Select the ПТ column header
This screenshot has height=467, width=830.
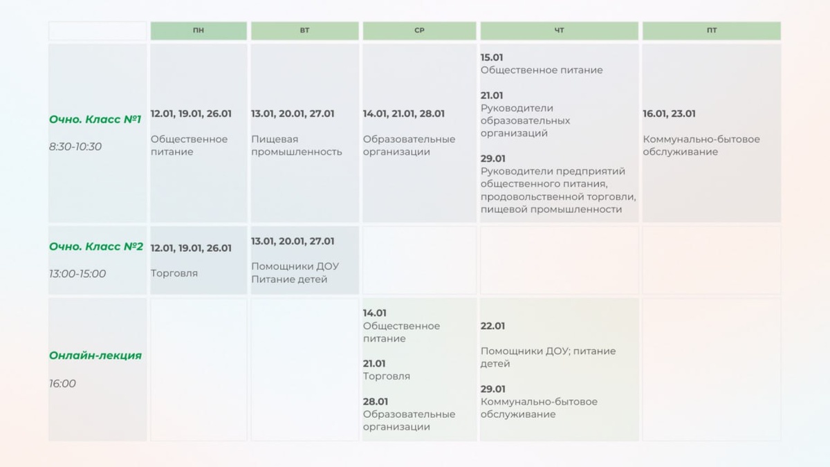coord(712,31)
